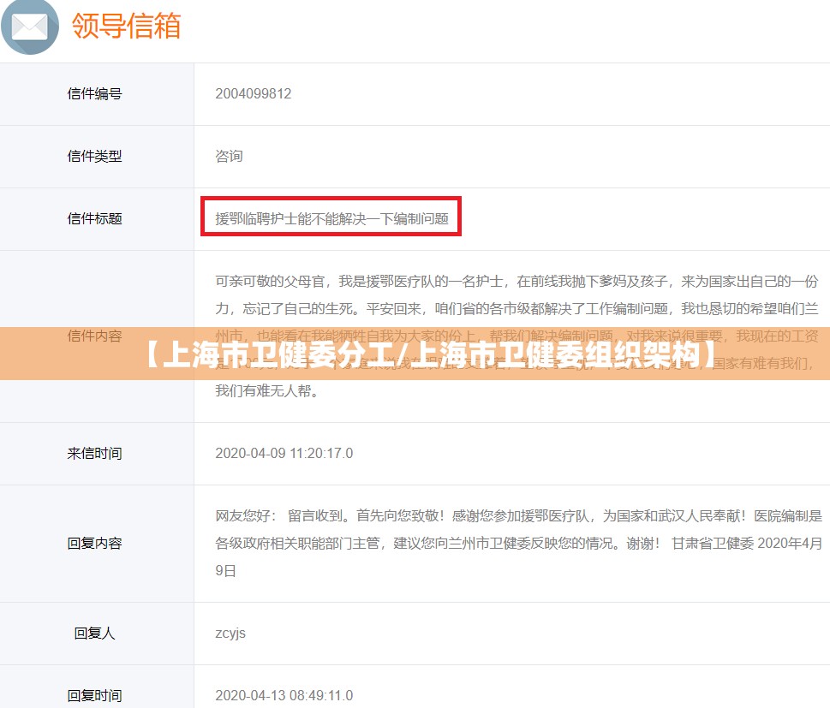Image resolution: width=830 pixels, height=708 pixels.
Task: Select the 信件类型 row label
Action: pos(95,157)
